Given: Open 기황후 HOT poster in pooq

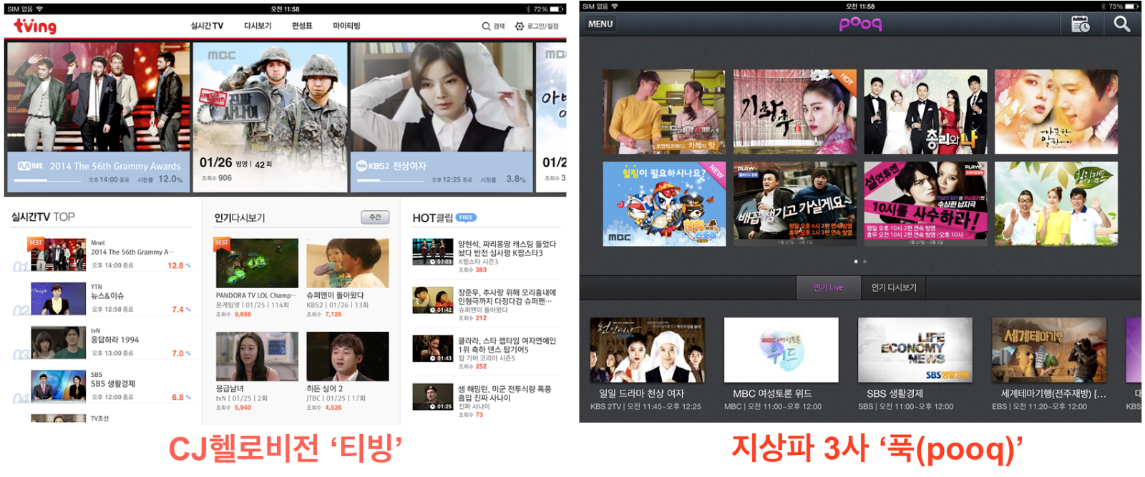Looking at the screenshot, I should [795, 112].
